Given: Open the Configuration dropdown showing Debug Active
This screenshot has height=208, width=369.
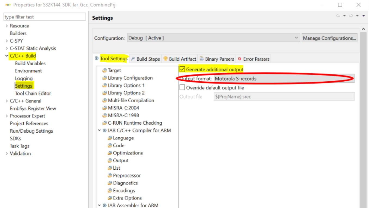Looking at the screenshot, I should tap(296, 38).
